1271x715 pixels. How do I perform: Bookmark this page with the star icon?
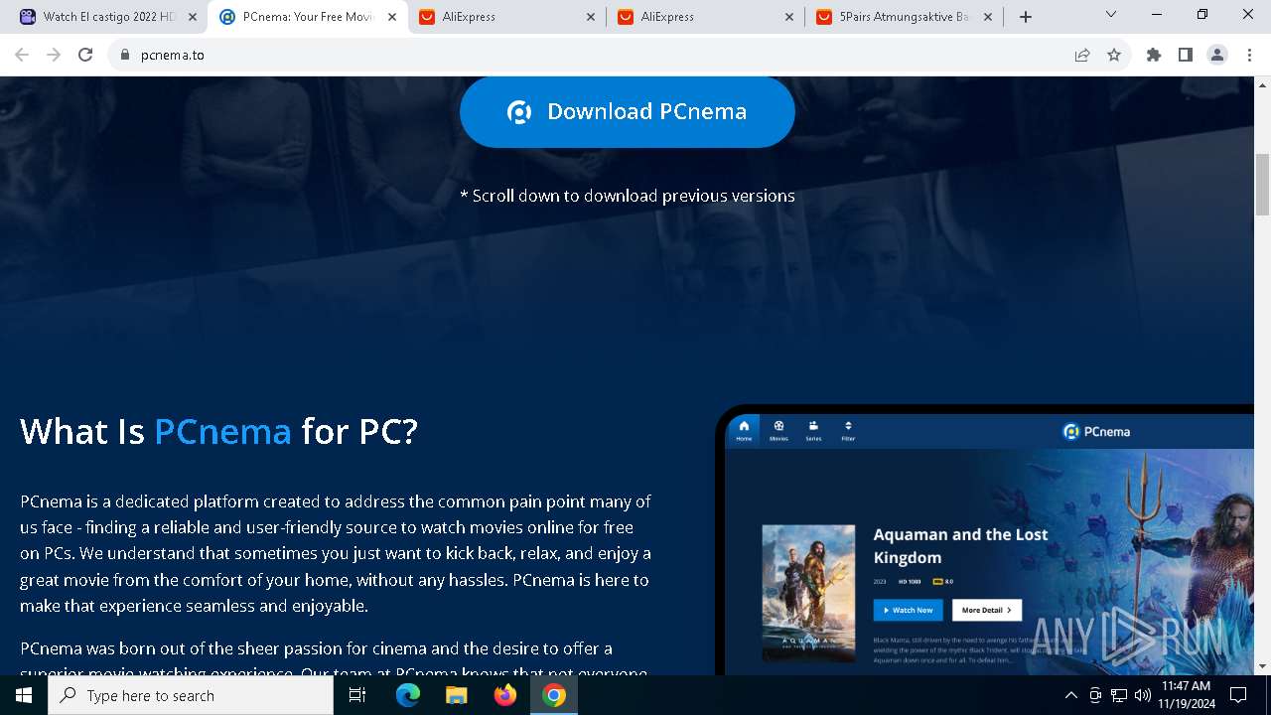tap(1114, 55)
